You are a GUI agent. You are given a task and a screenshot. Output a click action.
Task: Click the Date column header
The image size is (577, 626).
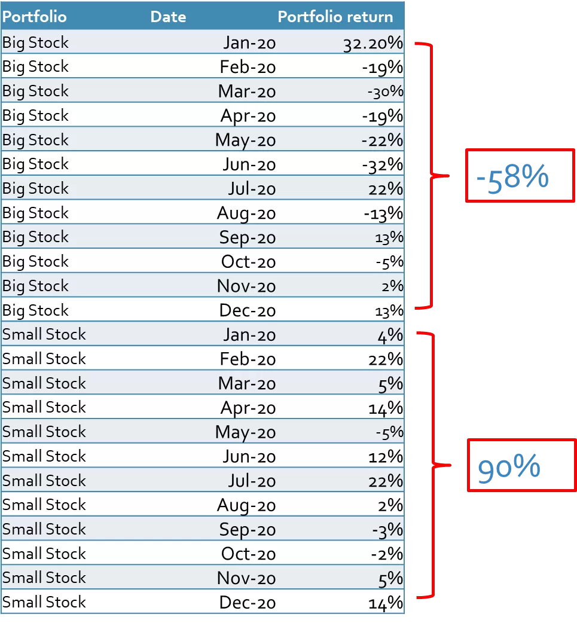[x=168, y=17]
